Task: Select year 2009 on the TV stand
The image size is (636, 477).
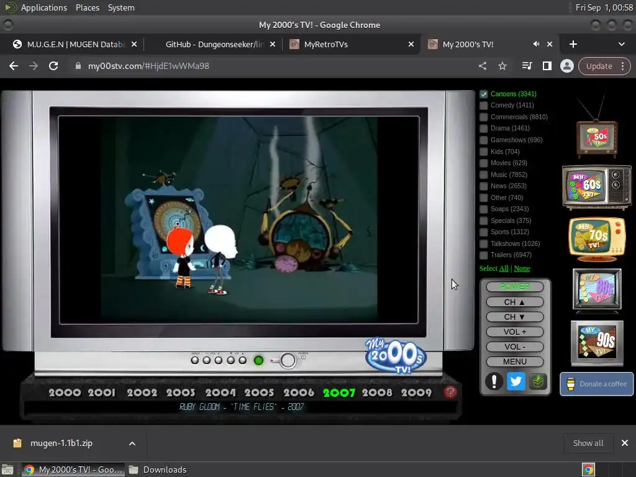Action: tap(416, 393)
